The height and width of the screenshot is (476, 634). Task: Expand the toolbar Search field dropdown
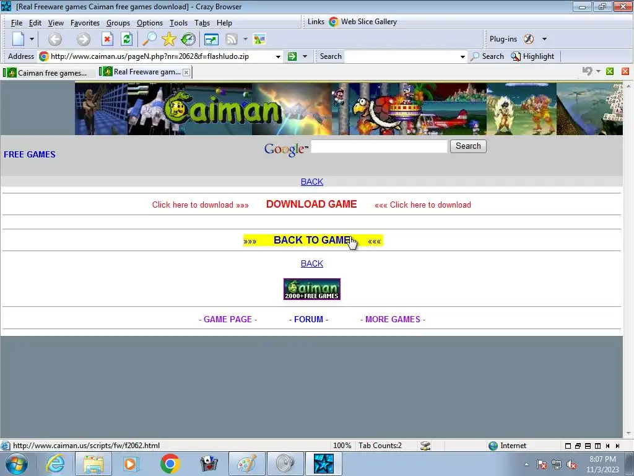[462, 56]
